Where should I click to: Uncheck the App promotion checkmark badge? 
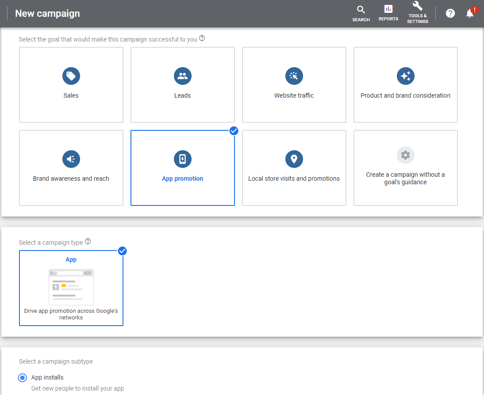(234, 131)
